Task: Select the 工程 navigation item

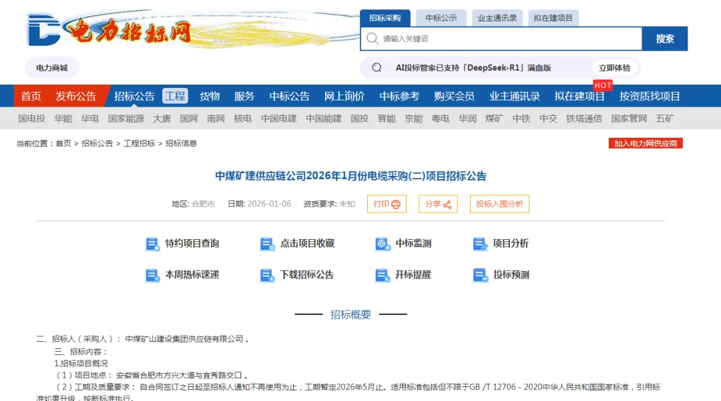Action: pos(175,96)
